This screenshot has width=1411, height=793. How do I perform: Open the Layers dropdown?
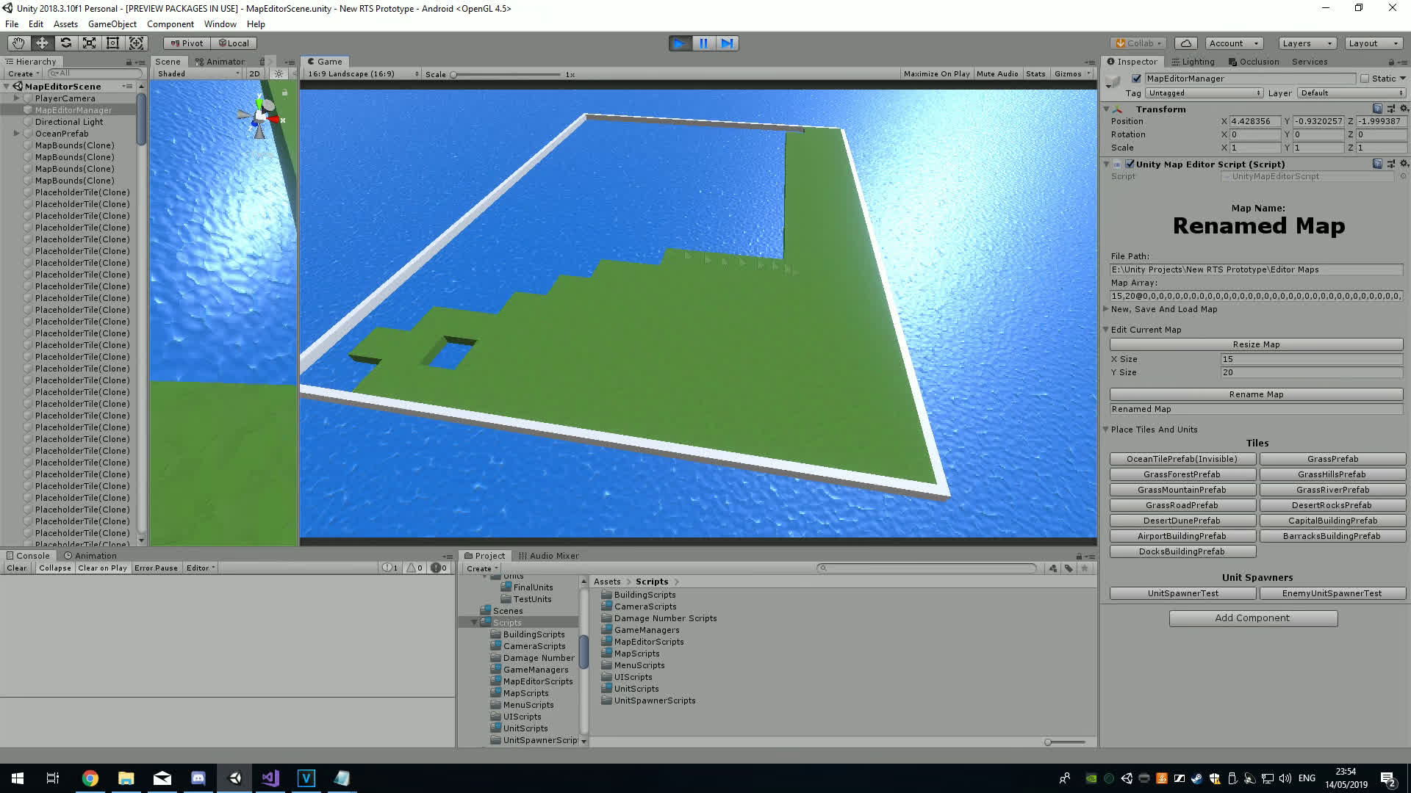tap(1307, 43)
